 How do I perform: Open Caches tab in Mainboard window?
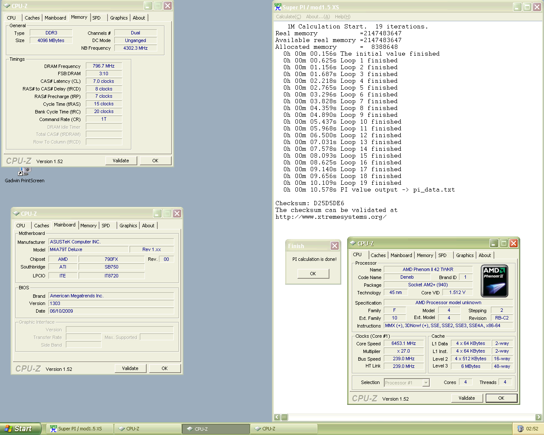coord(41,226)
